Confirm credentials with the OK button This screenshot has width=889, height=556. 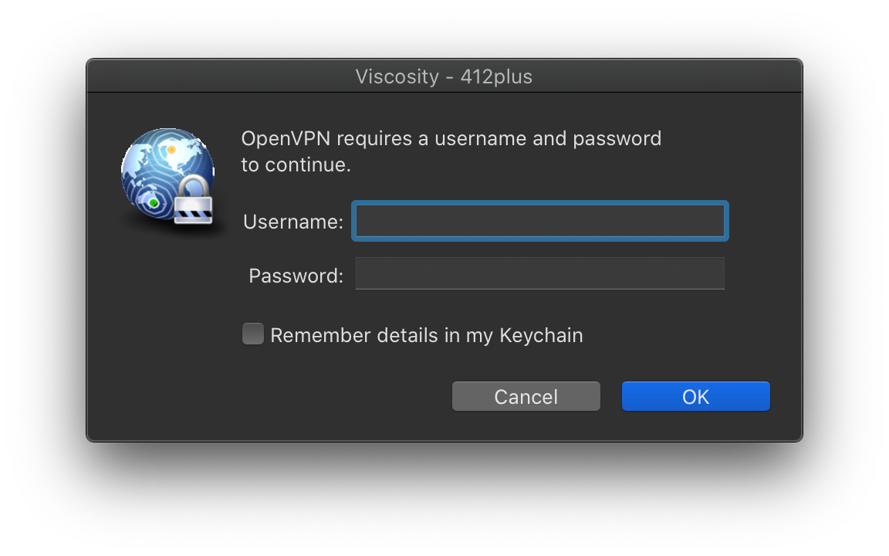coord(695,396)
